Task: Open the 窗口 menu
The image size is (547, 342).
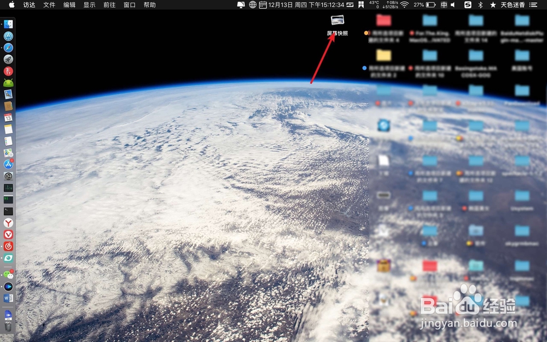Action: click(x=130, y=5)
